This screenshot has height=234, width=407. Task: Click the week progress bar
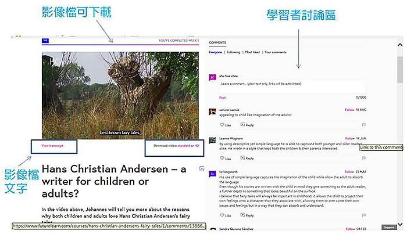[x=120, y=45]
